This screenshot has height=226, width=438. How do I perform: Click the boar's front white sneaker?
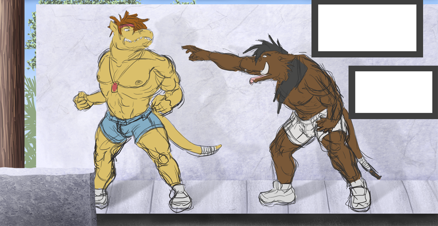277,194
